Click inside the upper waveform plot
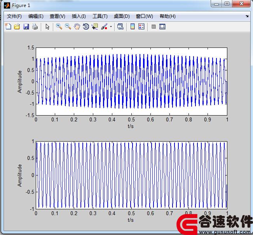The height and width of the screenshot is (235, 253). [131, 81]
